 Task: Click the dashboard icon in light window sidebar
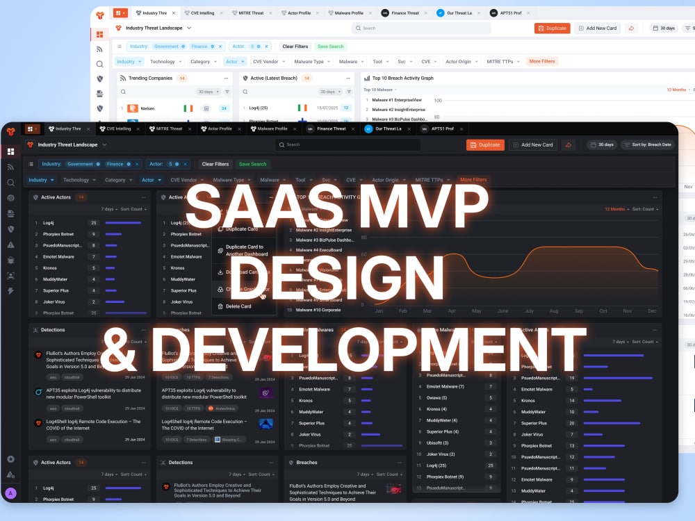point(99,34)
